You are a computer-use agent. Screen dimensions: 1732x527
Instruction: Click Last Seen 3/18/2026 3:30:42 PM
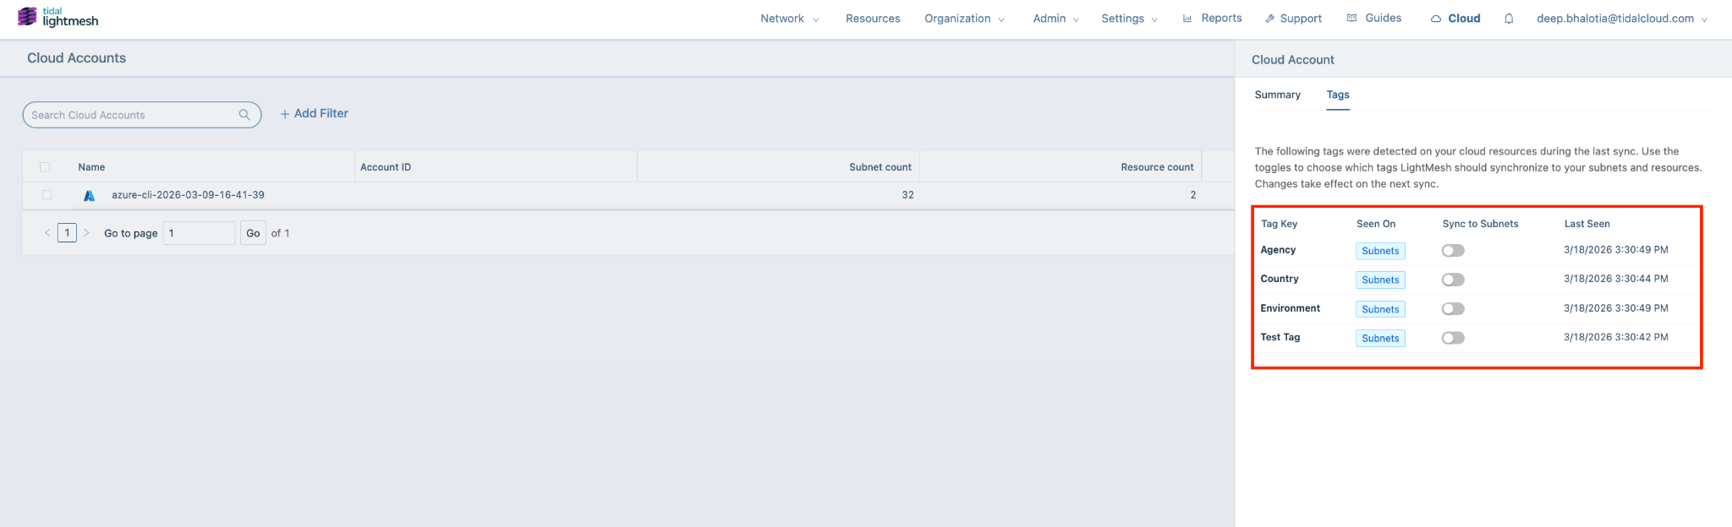[1616, 337]
